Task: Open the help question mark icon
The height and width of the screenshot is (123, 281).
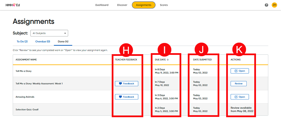Action: tap(267, 5)
